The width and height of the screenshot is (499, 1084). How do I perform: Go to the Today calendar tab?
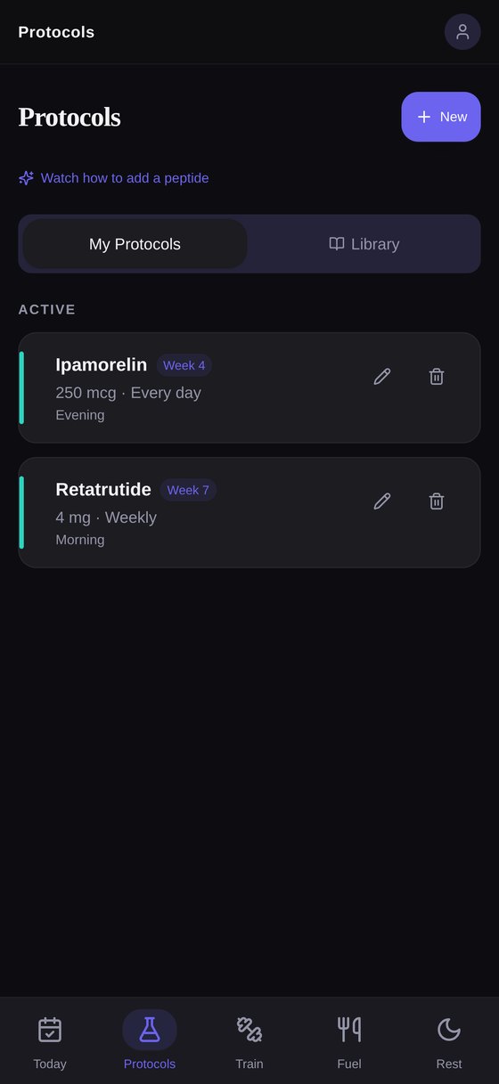(x=50, y=1042)
